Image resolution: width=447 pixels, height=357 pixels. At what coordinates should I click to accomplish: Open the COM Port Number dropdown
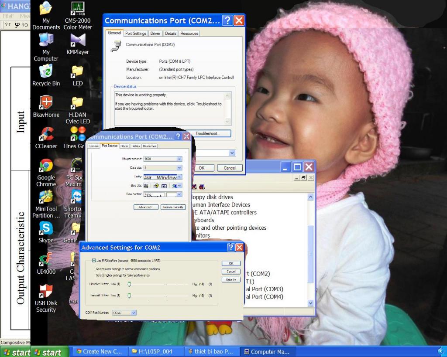pos(134,313)
